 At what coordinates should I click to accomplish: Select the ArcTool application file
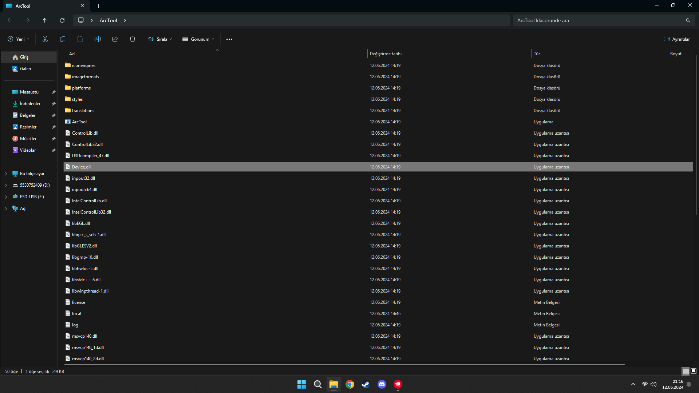pyautogui.click(x=378, y=122)
